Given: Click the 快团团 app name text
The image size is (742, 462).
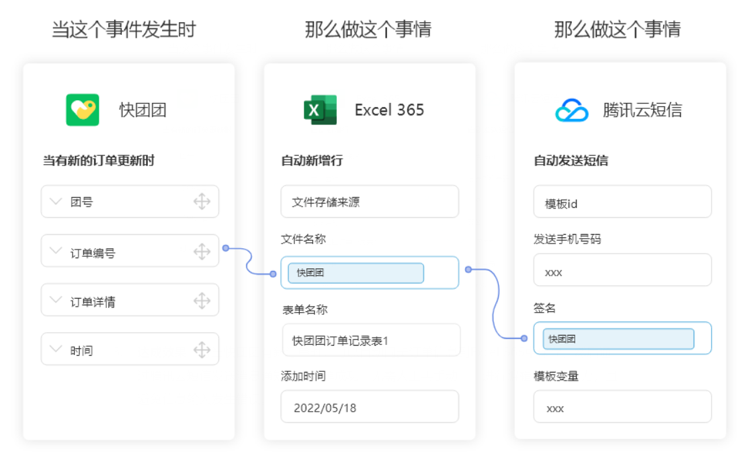Looking at the screenshot, I should pyautogui.click(x=143, y=110).
